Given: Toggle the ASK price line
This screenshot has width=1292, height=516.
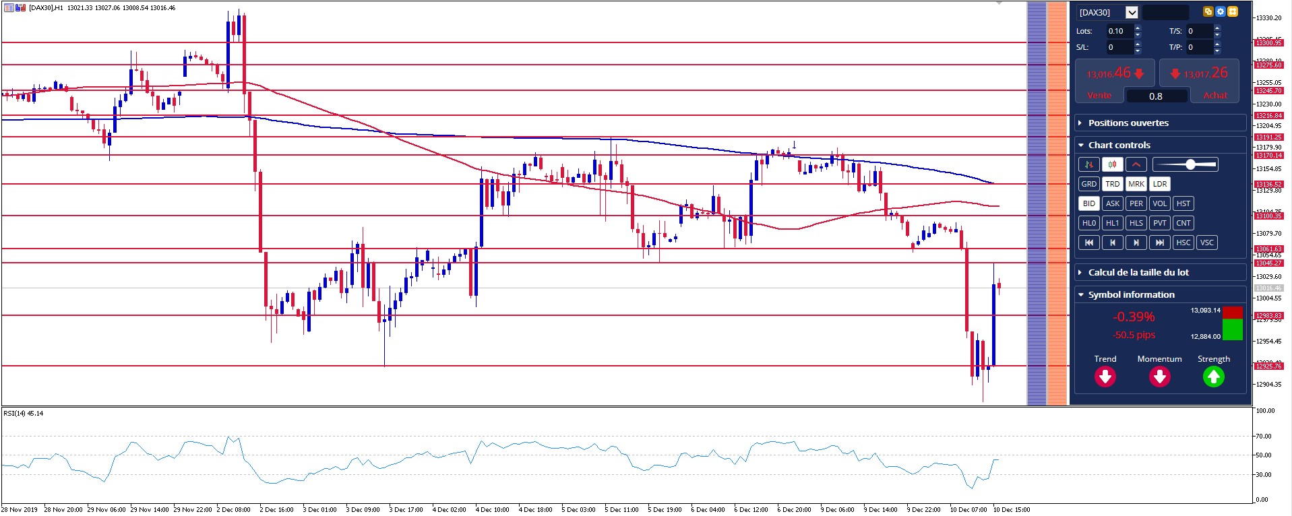Looking at the screenshot, I should point(1112,203).
